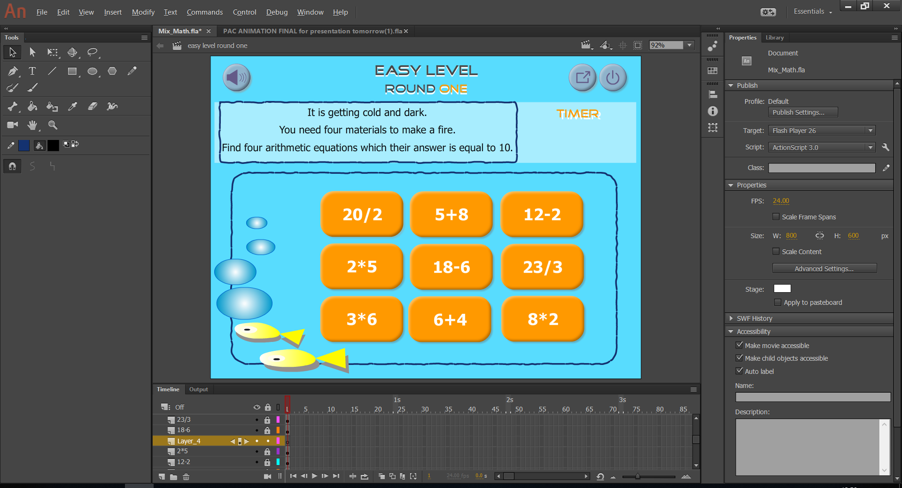Image resolution: width=902 pixels, height=488 pixels.
Task: Open the Tools panel options menu
Action: coord(144,38)
